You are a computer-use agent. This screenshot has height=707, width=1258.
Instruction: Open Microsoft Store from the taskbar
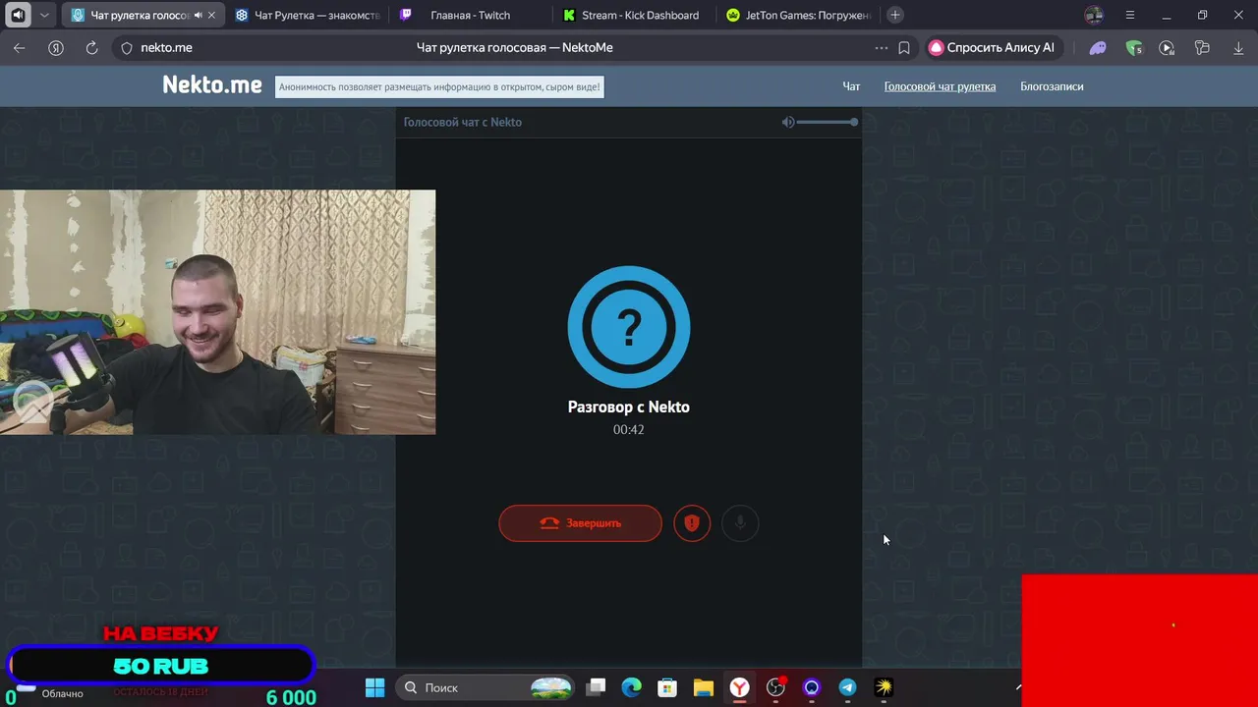[667, 687]
